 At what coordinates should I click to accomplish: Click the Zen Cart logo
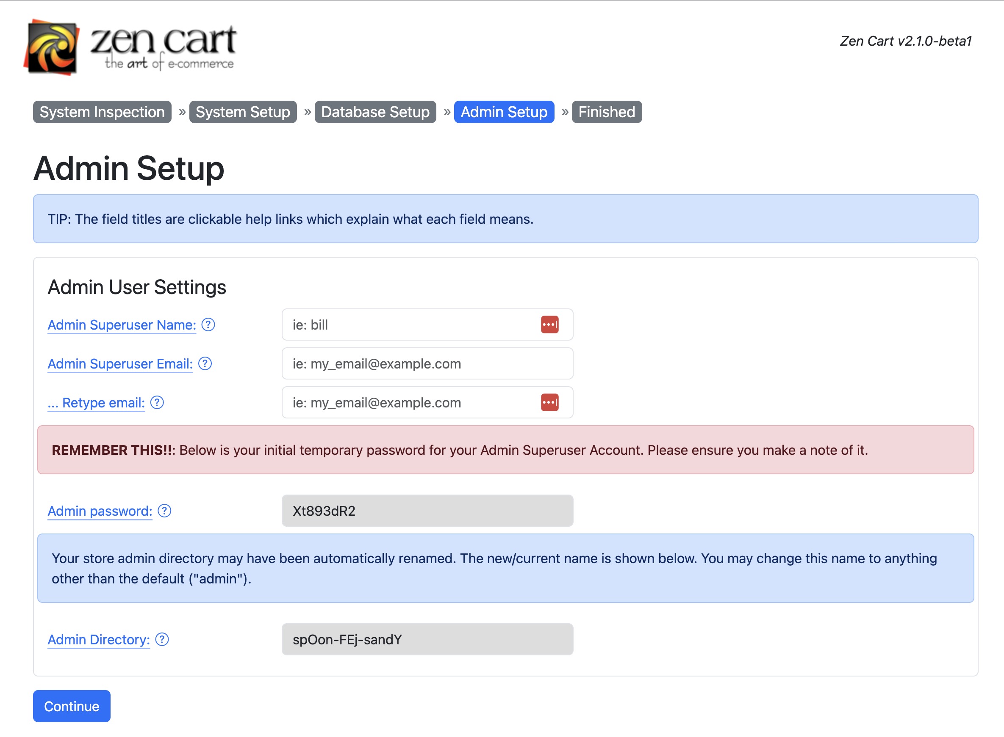(130, 47)
